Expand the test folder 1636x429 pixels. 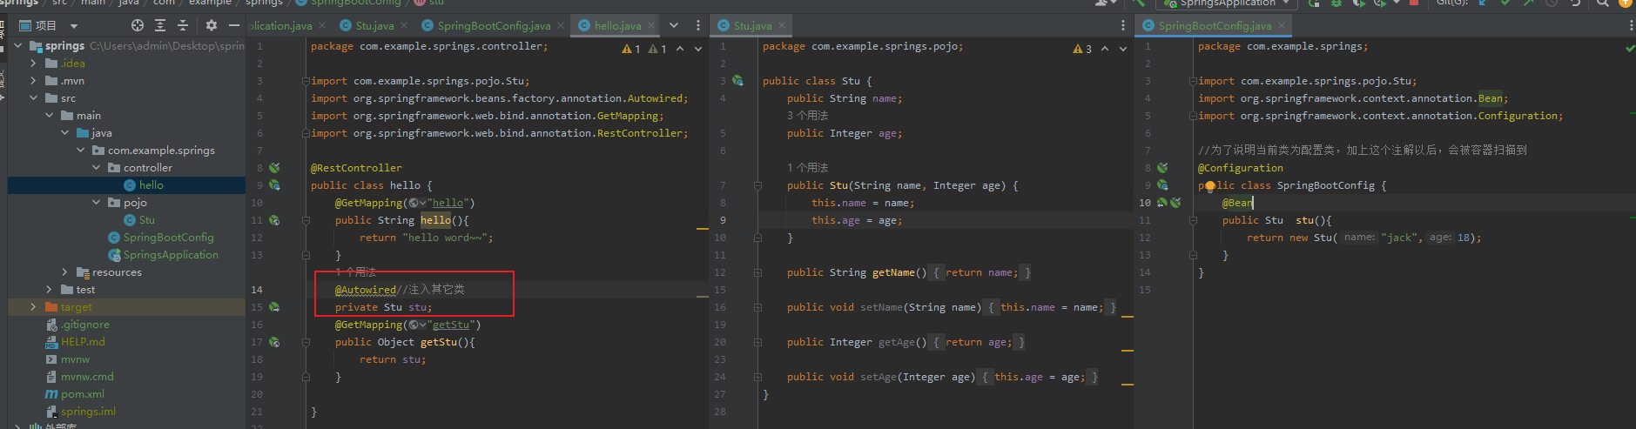50,289
